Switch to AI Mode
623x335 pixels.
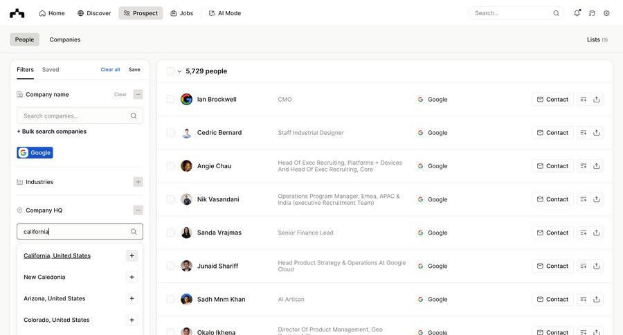pos(225,13)
